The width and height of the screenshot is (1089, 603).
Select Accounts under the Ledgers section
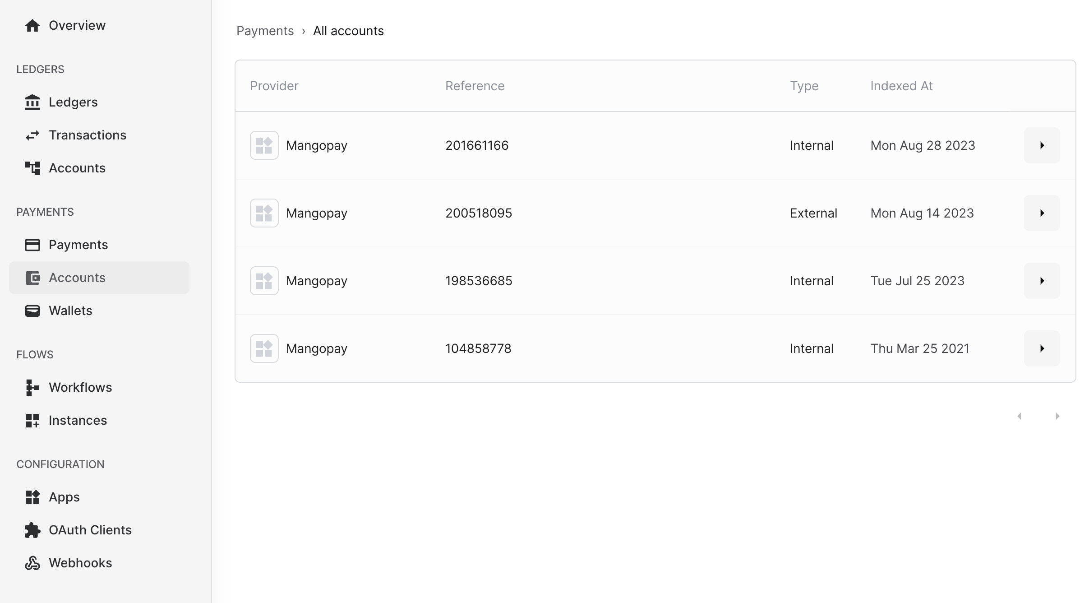pyautogui.click(x=77, y=168)
